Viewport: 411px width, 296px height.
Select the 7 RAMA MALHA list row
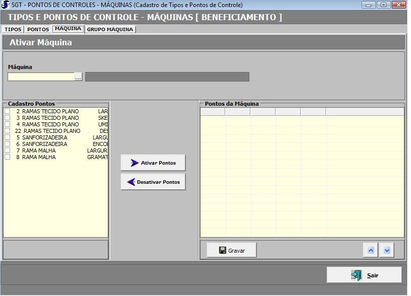[55, 151]
